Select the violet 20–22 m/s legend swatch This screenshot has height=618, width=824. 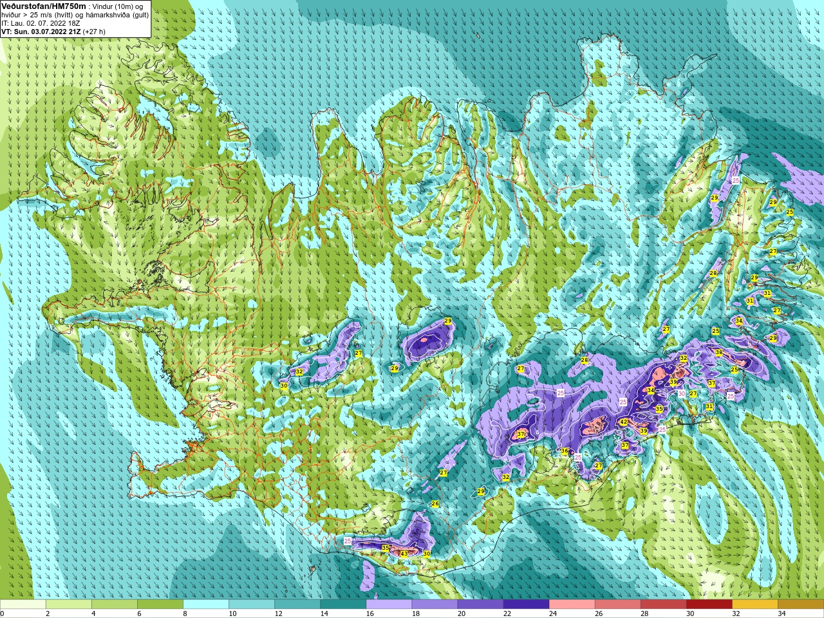pos(480,604)
